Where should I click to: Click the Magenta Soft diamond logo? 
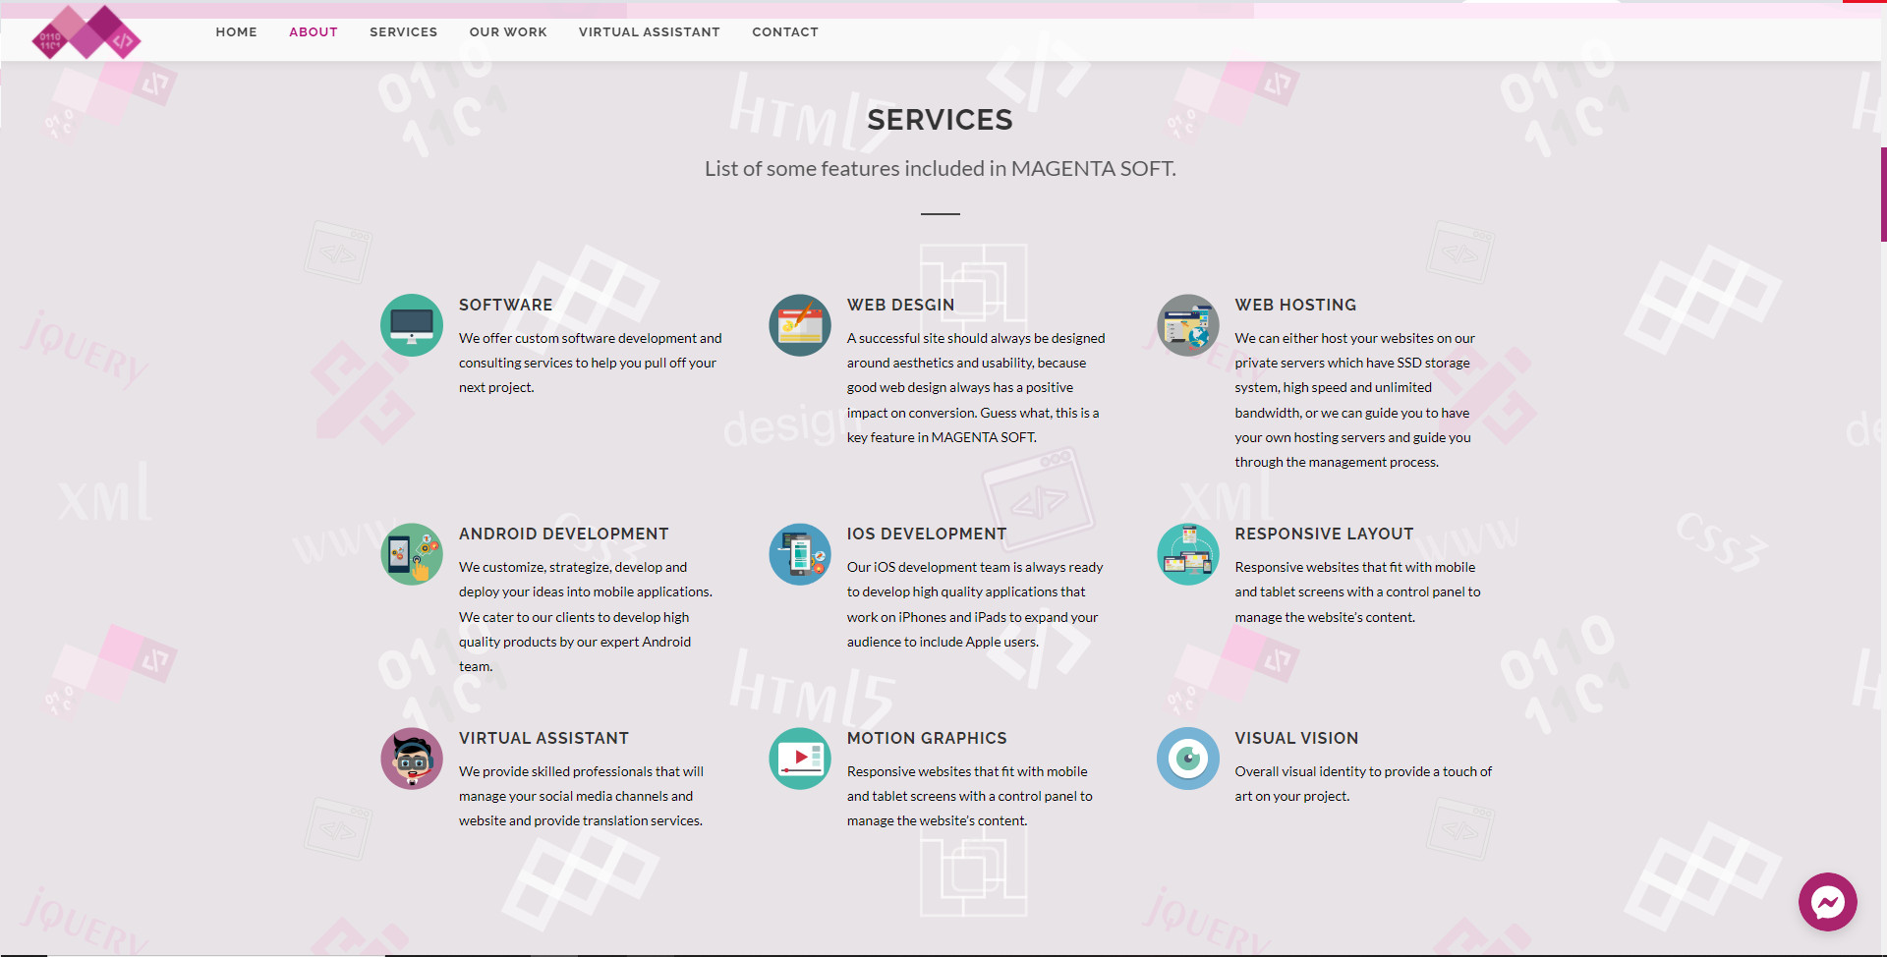point(86,32)
